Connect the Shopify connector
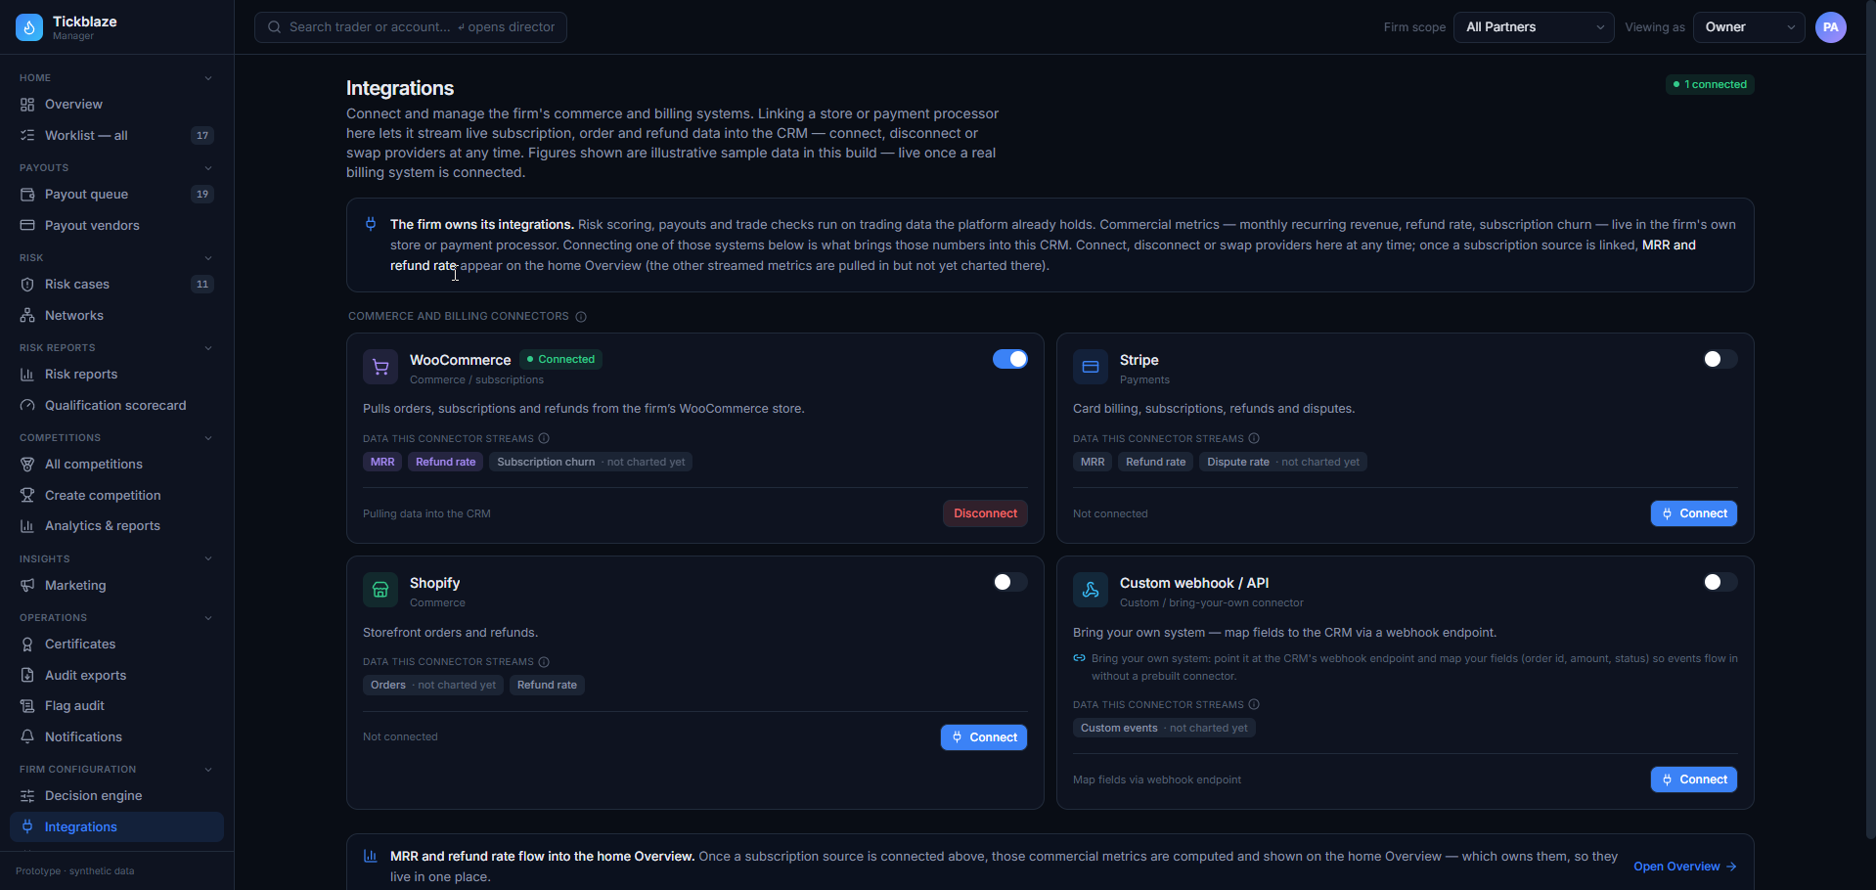1876x890 pixels. pos(984,737)
